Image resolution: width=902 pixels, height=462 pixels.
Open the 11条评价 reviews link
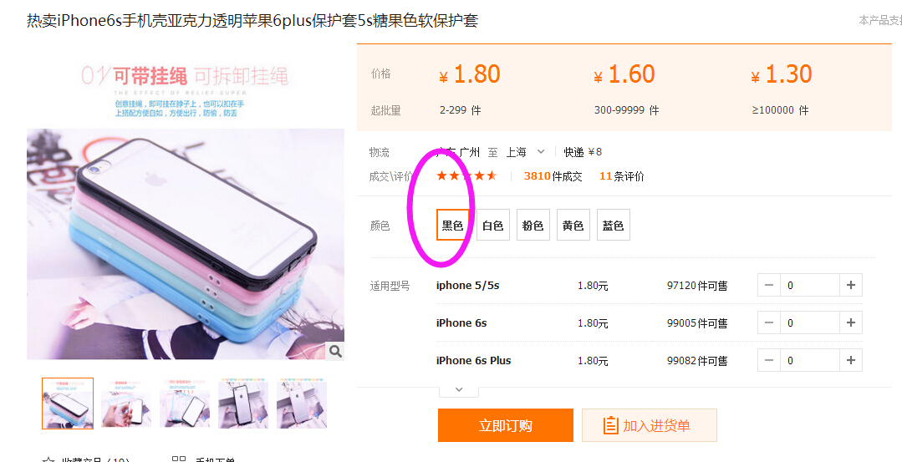point(622,176)
